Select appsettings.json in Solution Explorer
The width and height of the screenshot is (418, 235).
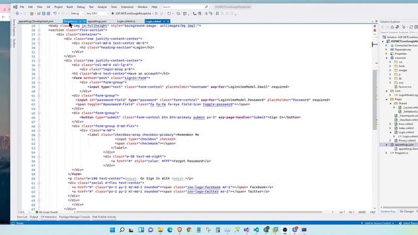pos(404,145)
